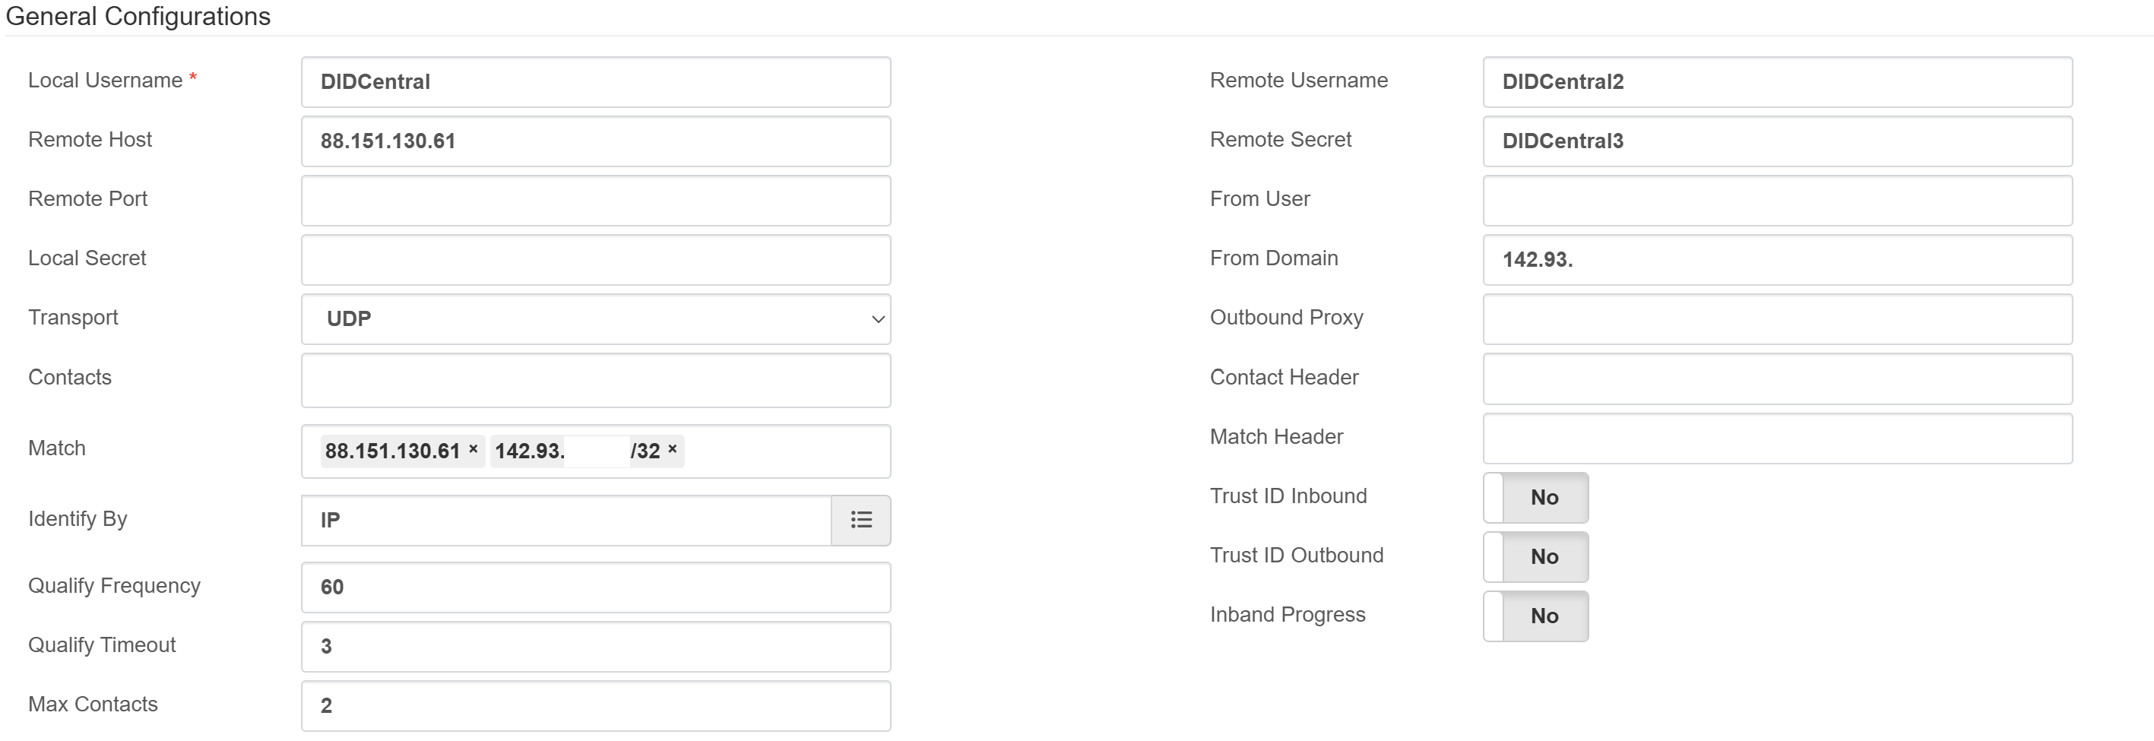
Task: Focus the Outbound Proxy input
Action: 1778,318
